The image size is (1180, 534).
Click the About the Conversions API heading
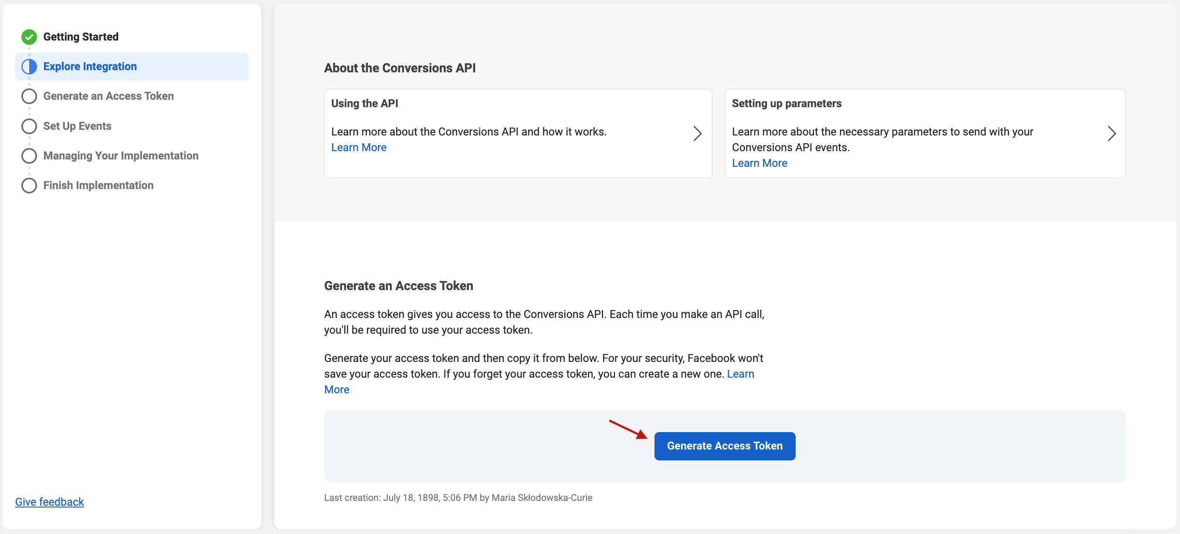point(400,68)
